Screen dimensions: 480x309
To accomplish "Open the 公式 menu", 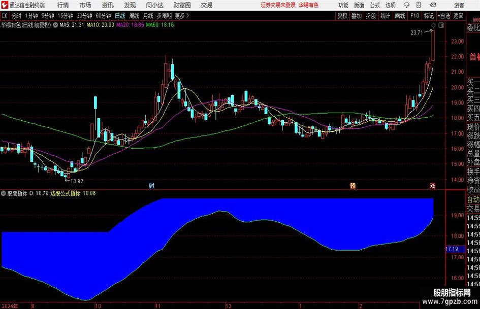I will click(374, 5).
